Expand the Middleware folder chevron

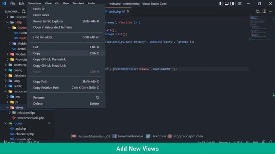[x=9, y=44]
